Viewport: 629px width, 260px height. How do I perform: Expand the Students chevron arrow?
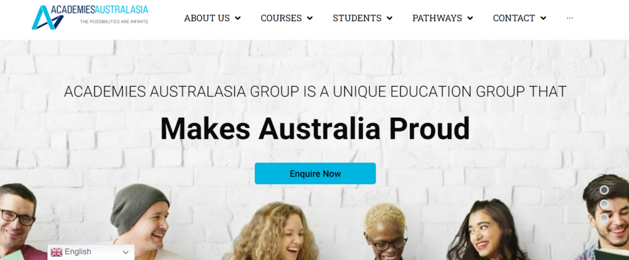click(x=389, y=18)
